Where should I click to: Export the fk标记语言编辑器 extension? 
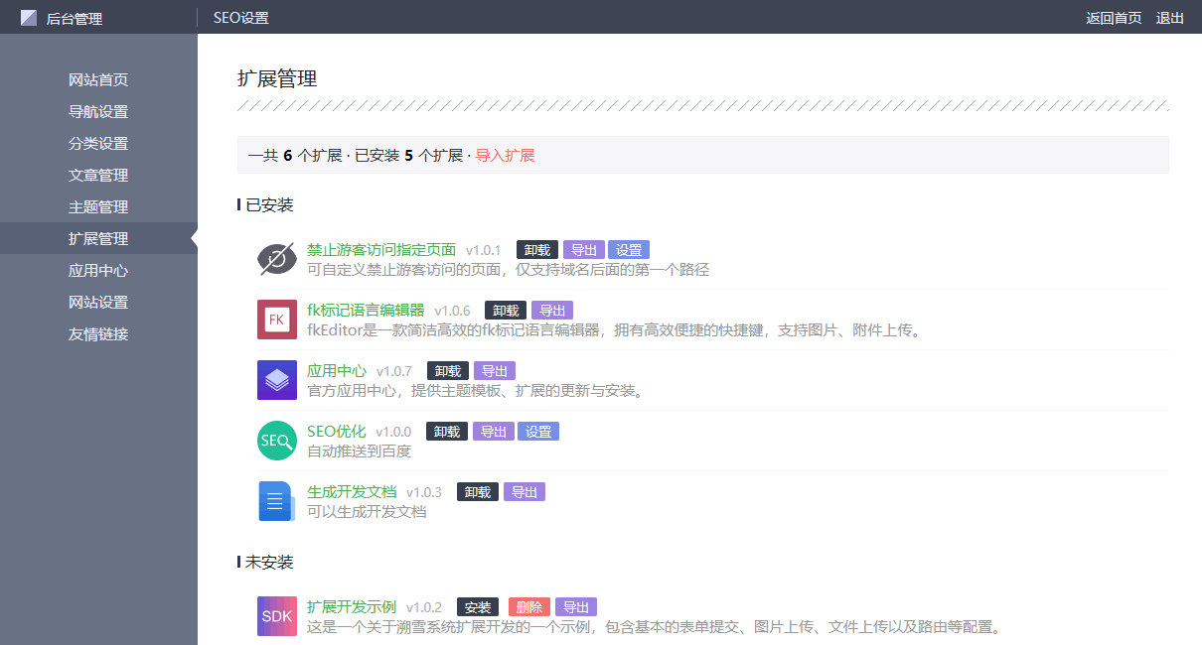point(552,311)
